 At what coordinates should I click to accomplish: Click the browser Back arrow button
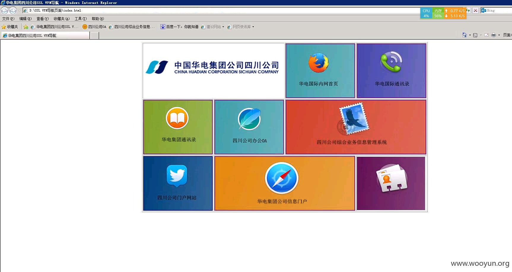pos(5,11)
